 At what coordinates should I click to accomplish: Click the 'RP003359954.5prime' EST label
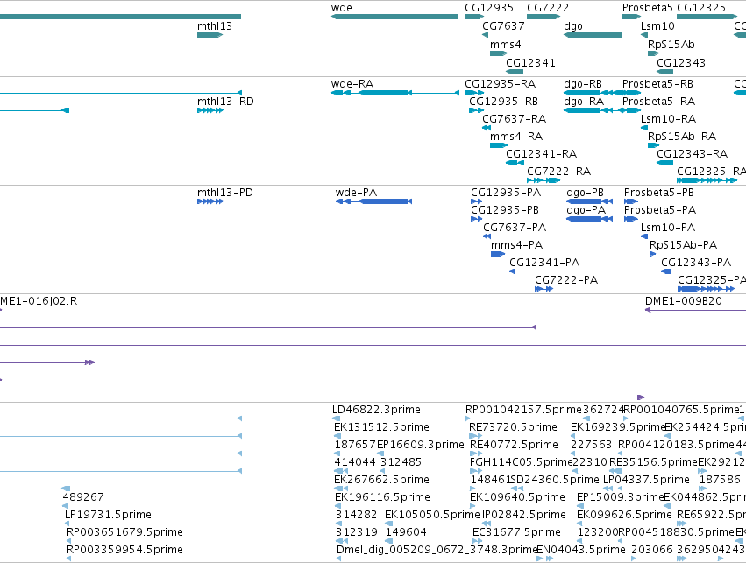pos(124,550)
